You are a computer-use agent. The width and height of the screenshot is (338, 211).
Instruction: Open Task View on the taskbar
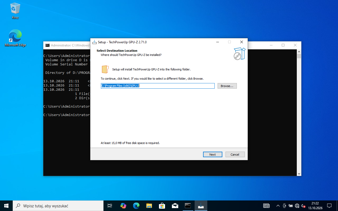(x=110, y=206)
